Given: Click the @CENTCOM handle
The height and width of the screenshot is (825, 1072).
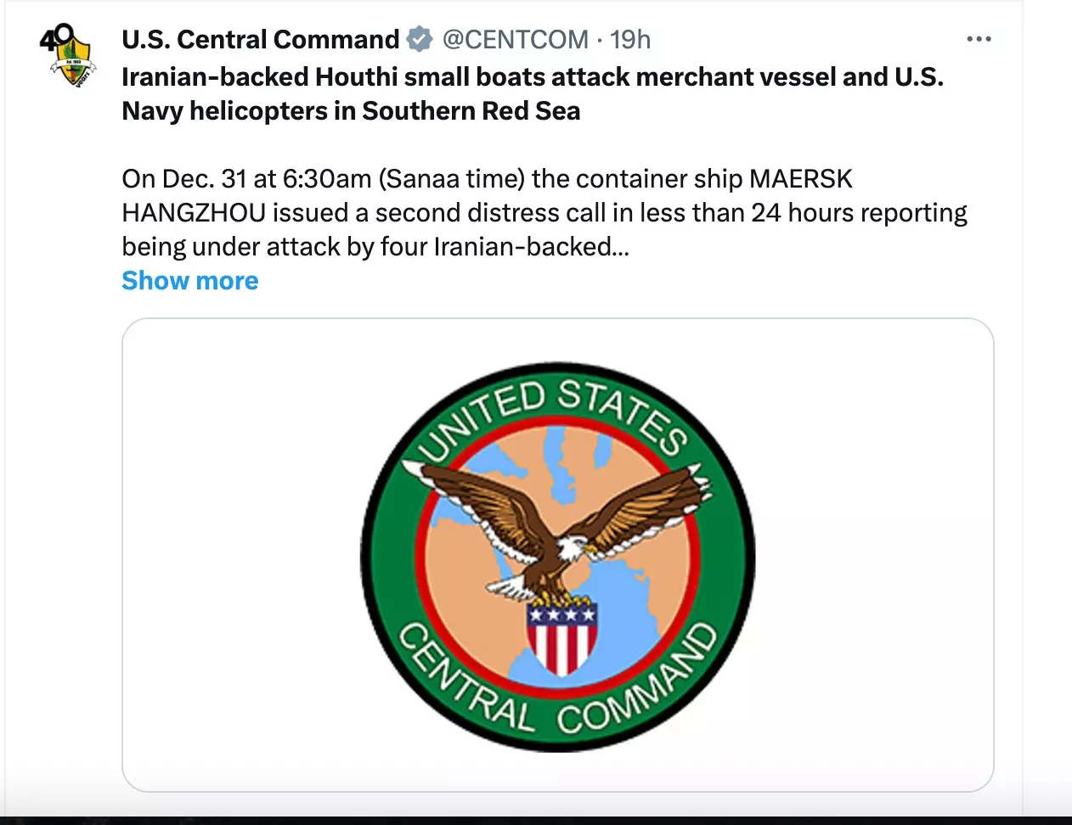Looking at the screenshot, I should point(515,40).
